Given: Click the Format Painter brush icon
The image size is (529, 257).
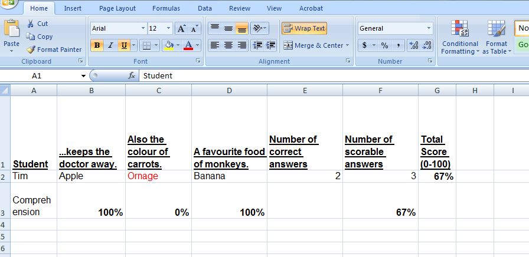Looking at the screenshot, I should click(x=31, y=50).
